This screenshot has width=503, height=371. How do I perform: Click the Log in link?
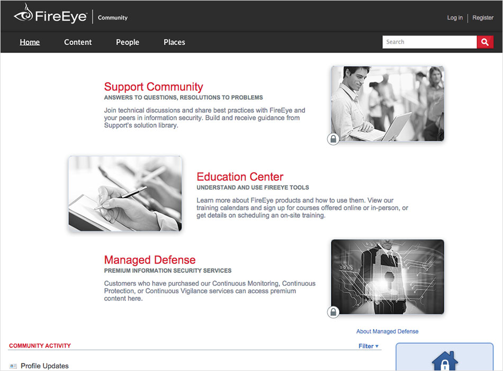coord(455,17)
